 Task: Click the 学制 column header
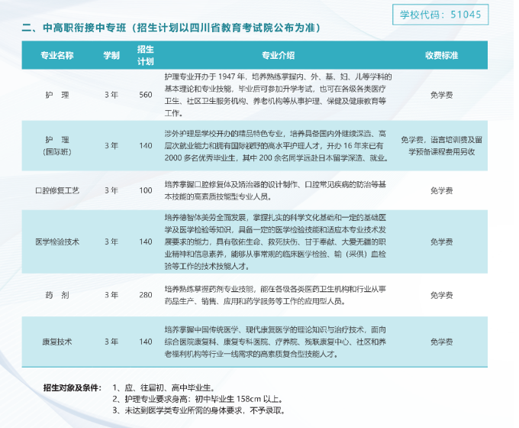coord(111,55)
